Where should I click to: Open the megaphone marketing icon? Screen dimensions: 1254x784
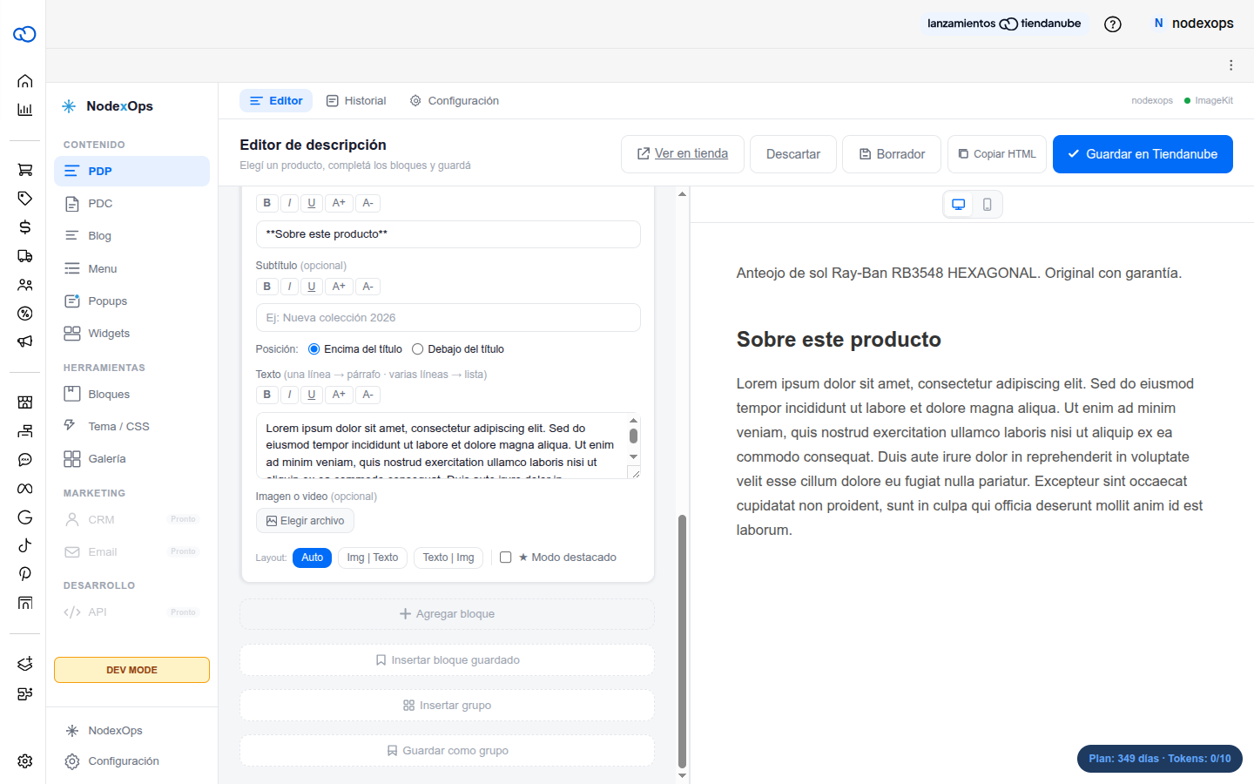[24, 342]
